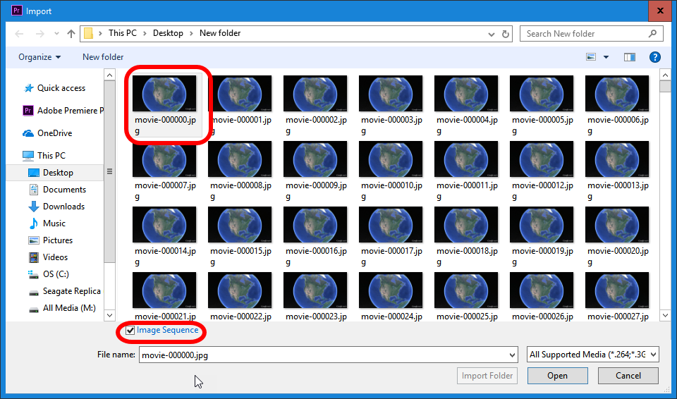Select the movie-000011.jpg thumbnail
677x399 pixels.
tap(466, 159)
